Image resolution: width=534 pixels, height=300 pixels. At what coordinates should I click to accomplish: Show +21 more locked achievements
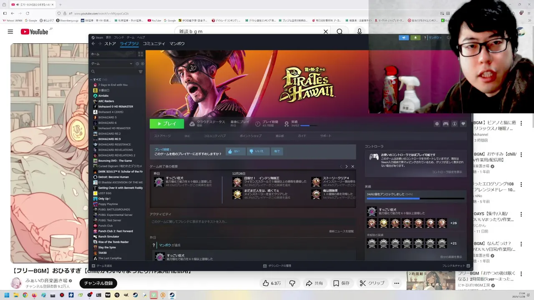(453, 243)
